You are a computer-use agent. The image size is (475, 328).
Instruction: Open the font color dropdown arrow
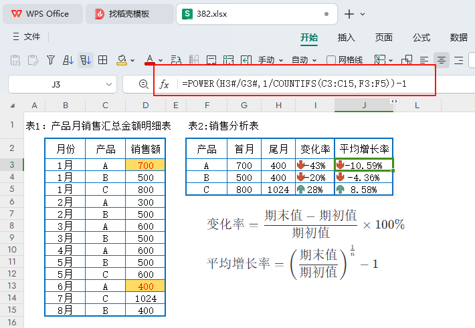(x=161, y=61)
